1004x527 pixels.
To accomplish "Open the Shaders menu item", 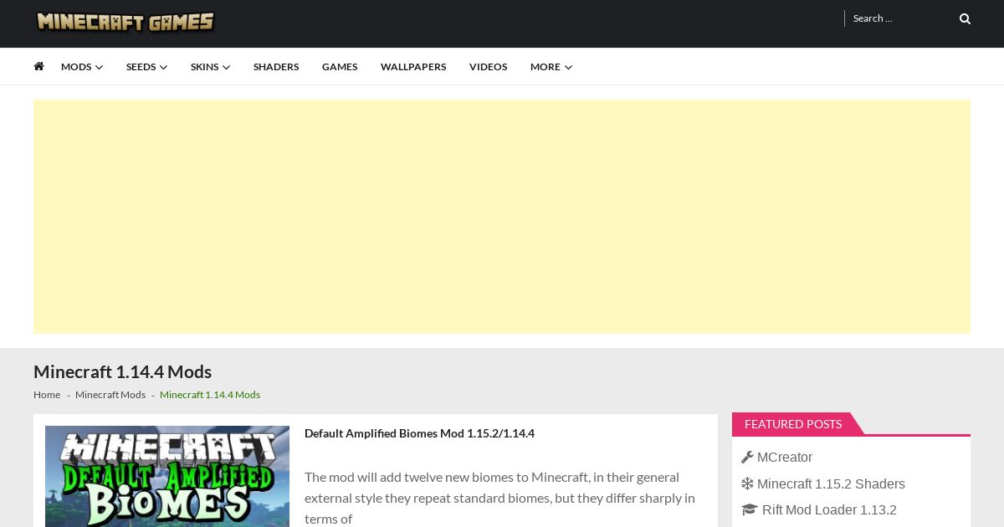I will (276, 67).
